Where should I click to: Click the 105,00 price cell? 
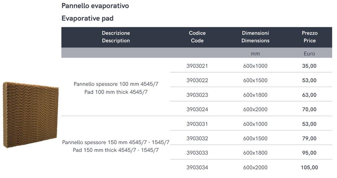pyautogui.click(x=309, y=168)
